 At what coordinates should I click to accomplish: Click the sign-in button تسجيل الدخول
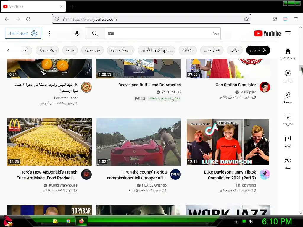pos(23,33)
